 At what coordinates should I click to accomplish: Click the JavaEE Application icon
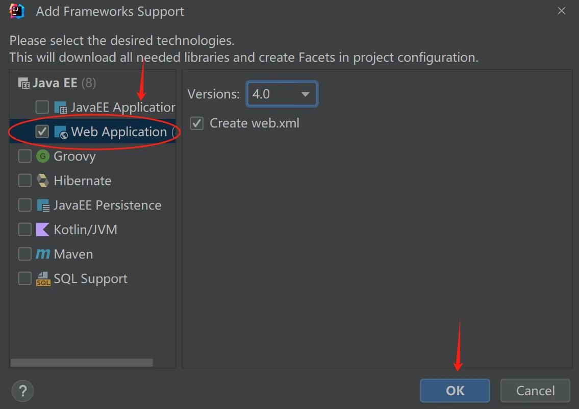click(x=61, y=108)
